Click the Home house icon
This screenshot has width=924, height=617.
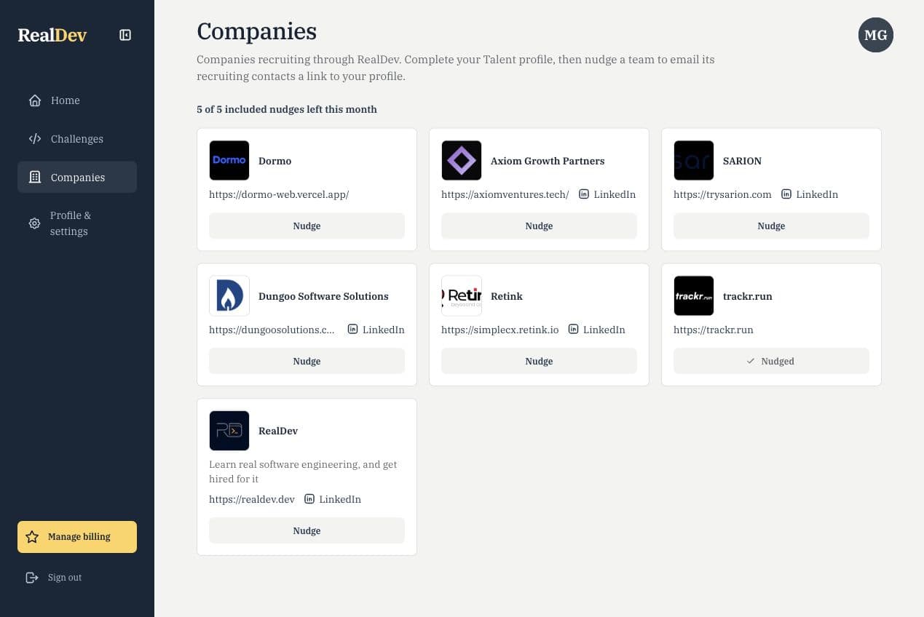pos(35,100)
